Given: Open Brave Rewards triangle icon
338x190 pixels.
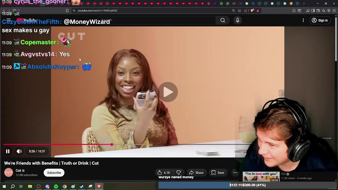Looking at the screenshot, I should (x=258, y=11).
